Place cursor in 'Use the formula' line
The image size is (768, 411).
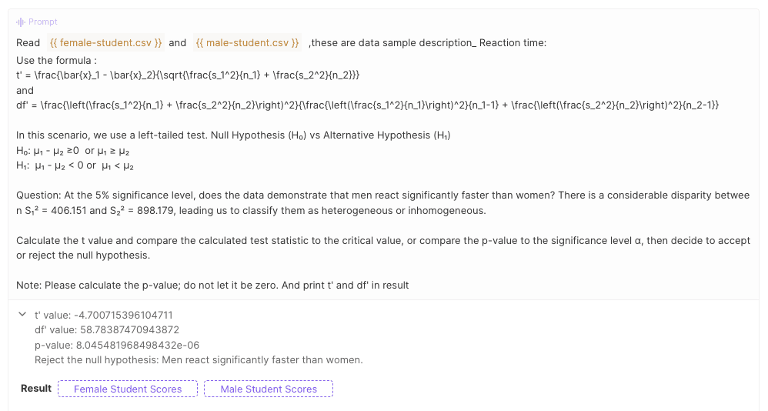click(x=56, y=60)
